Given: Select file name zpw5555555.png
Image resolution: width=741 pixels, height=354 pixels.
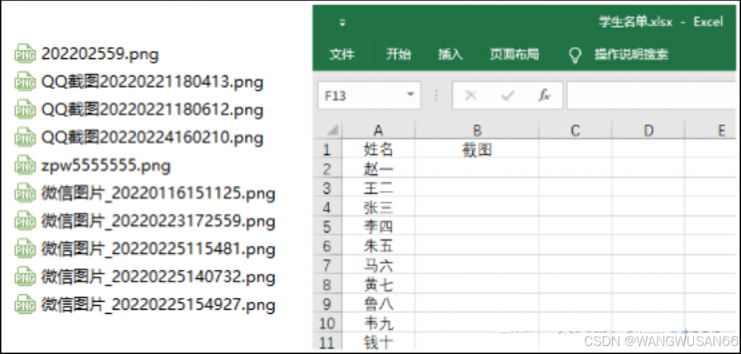Looking at the screenshot, I should (106, 166).
